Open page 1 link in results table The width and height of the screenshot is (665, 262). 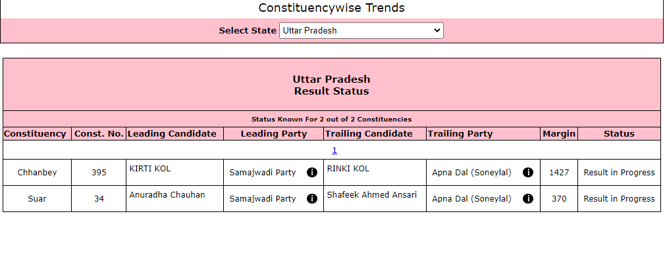(x=334, y=150)
